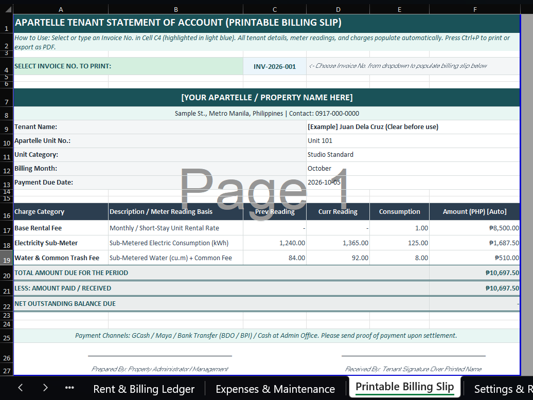Click the Unit Category label
Viewport: 533px width, 400px height.
pos(37,155)
